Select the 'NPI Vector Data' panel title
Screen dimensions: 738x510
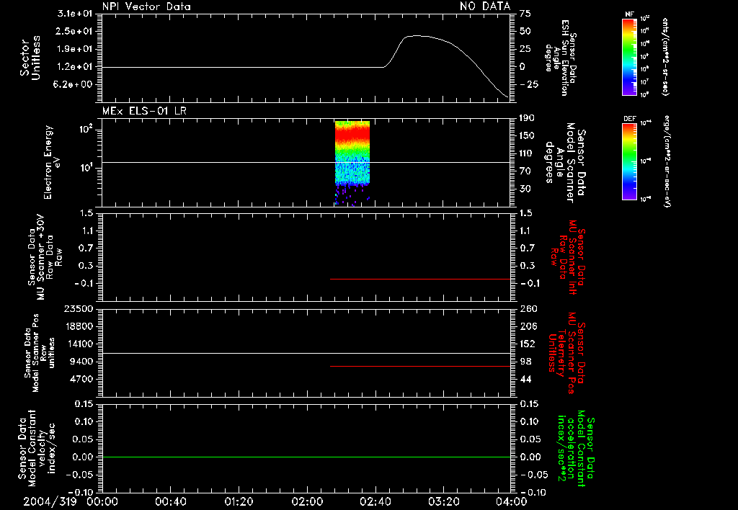click(146, 6)
